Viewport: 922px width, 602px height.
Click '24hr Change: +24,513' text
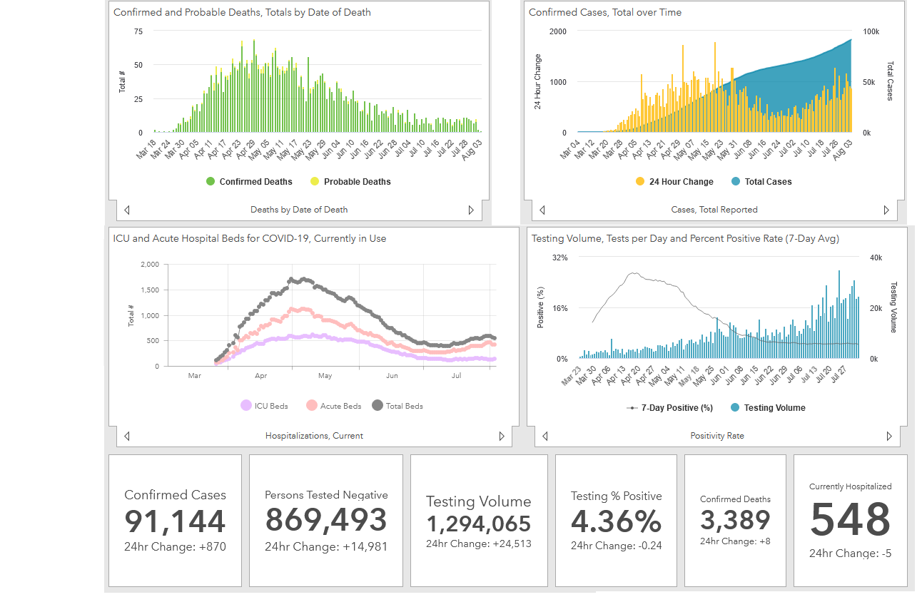(x=479, y=544)
